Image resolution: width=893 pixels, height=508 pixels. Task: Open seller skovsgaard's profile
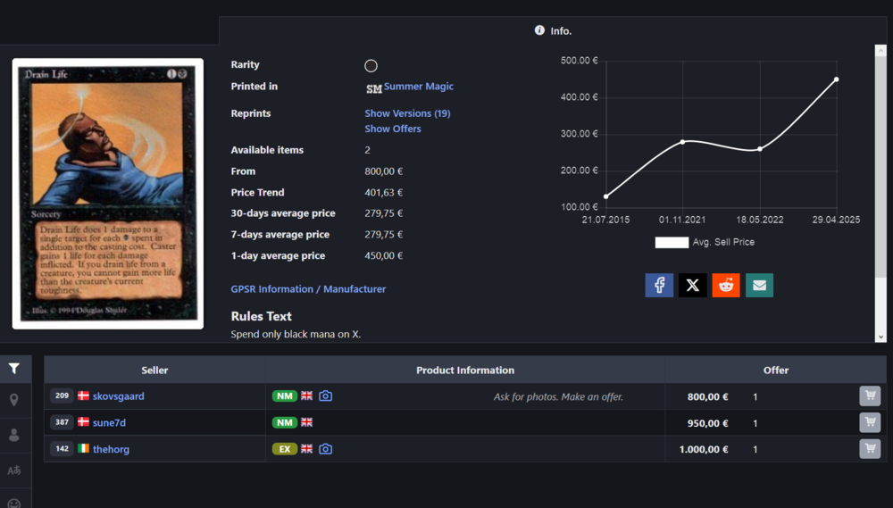[x=119, y=396]
